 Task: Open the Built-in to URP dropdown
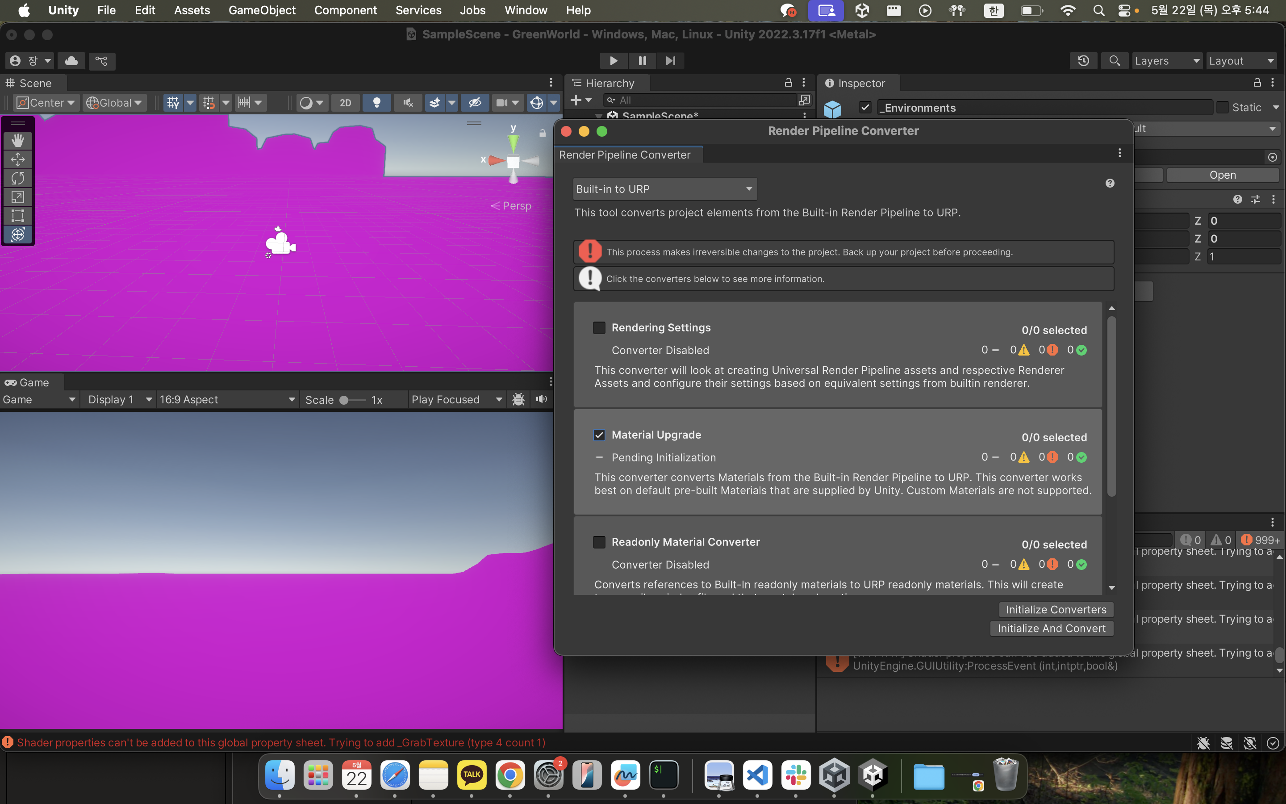click(664, 189)
